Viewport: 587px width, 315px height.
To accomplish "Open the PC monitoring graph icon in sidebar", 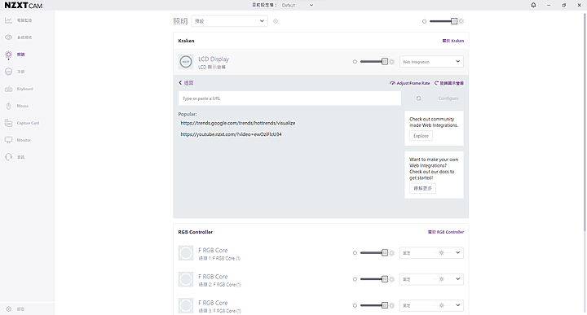I will (9, 20).
